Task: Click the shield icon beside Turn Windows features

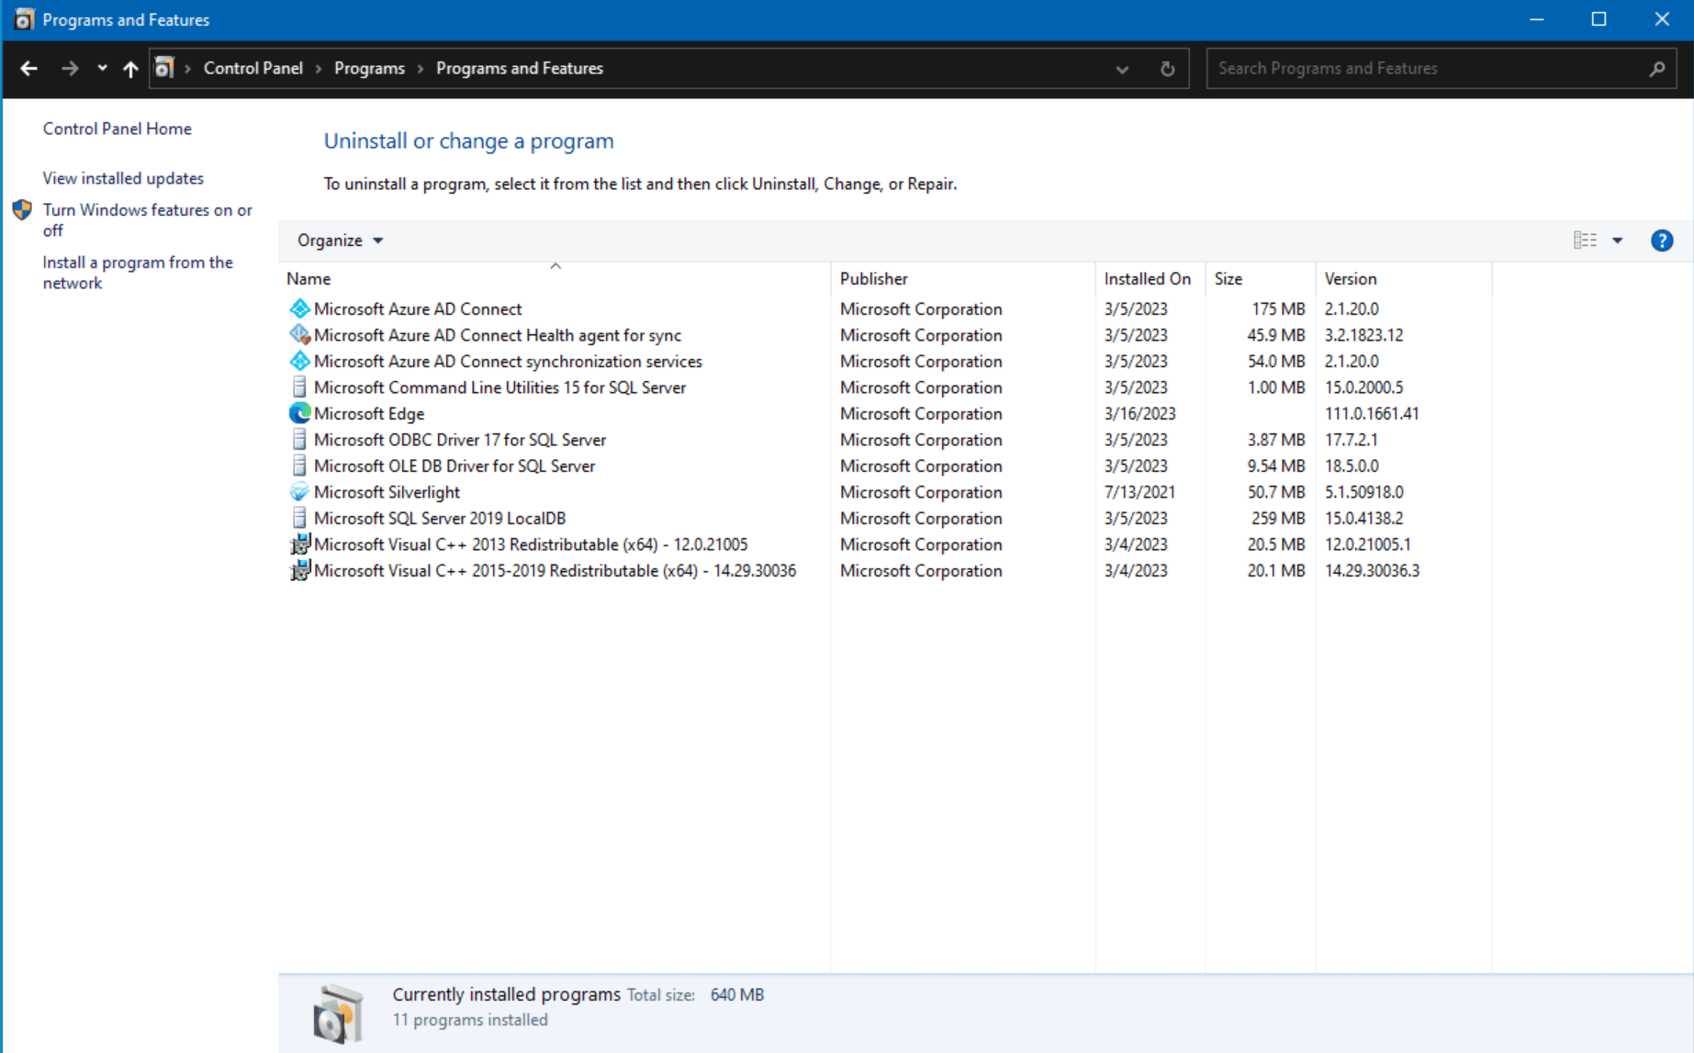Action: point(20,209)
